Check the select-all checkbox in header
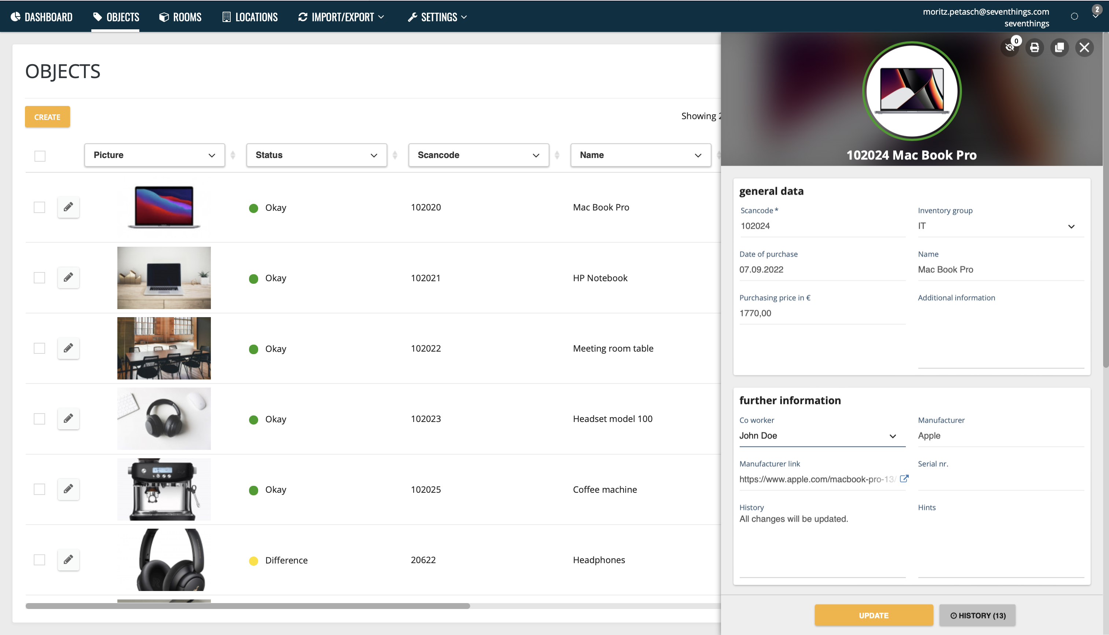The height and width of the screenshot is (635, 1109). pos(40,156)
